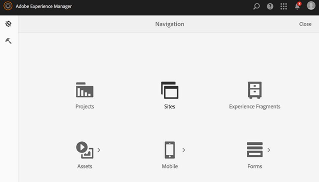Expand the Mobile submenu chevron

pos(184,150)
